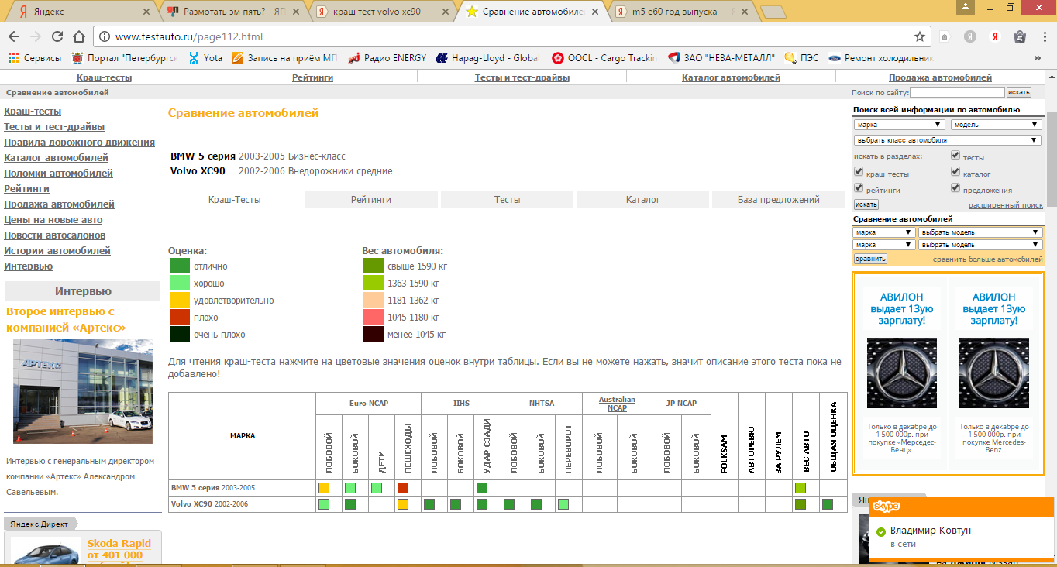Screen dimensions: 1057x567
Task: Close the Яндекс browser tab
Action: (147, 12)
